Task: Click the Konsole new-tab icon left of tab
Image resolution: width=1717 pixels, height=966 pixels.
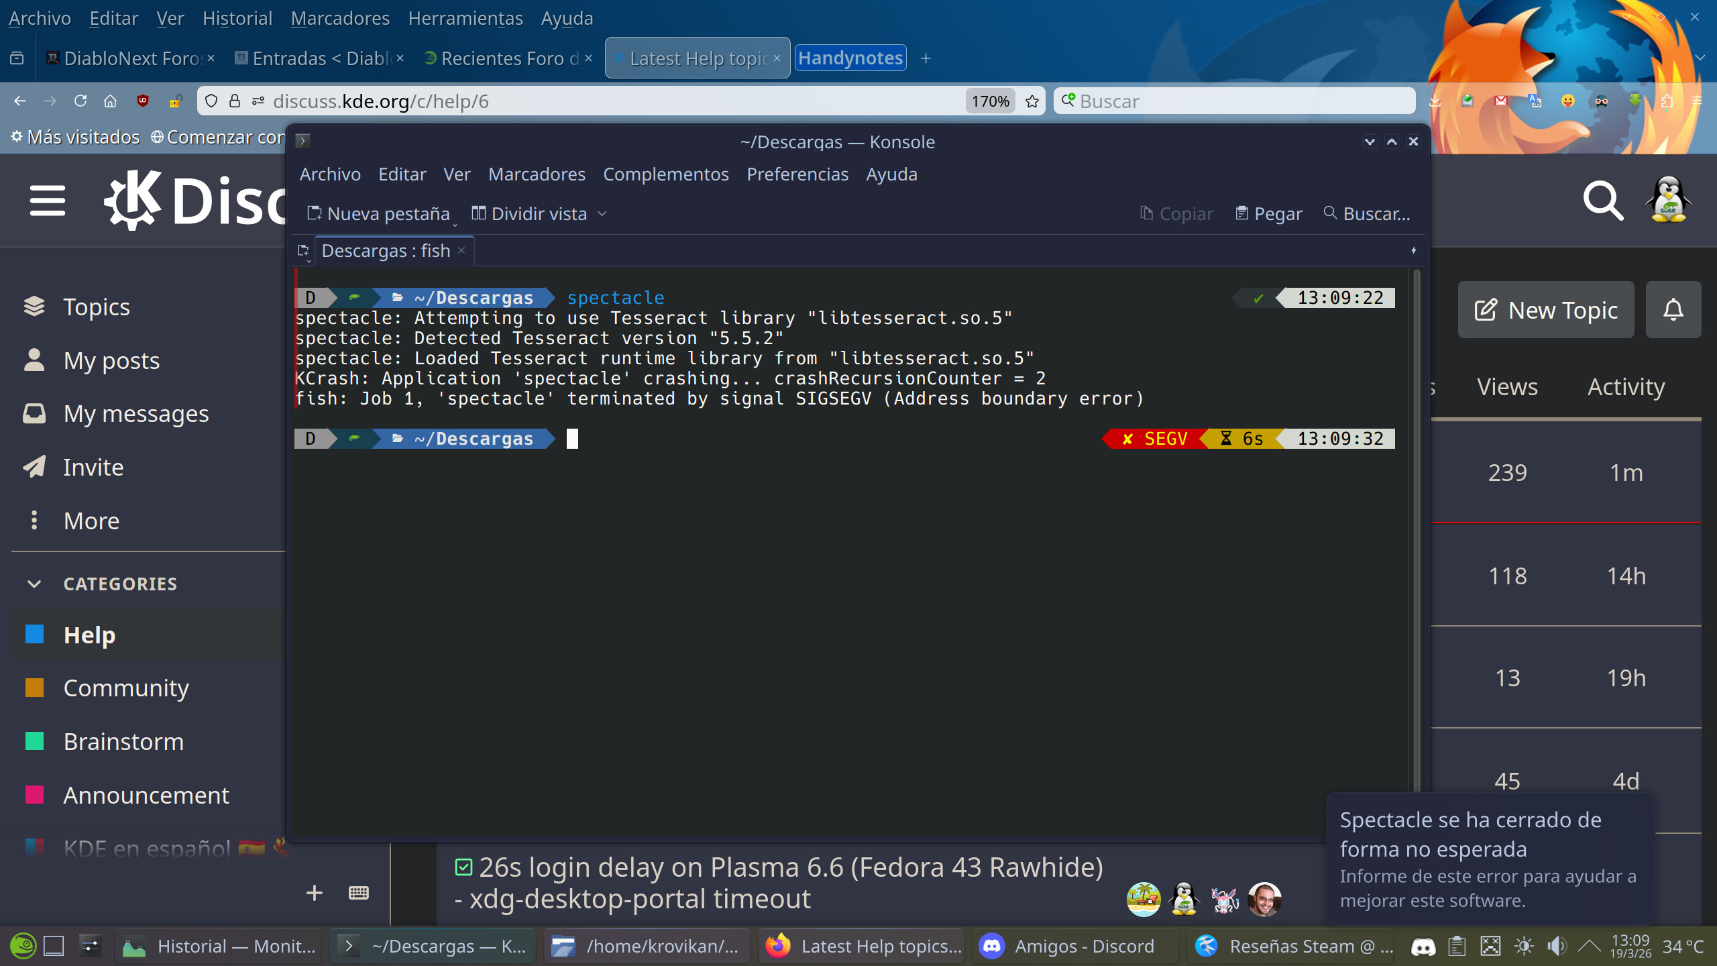Action: click(x=303, y=251)
